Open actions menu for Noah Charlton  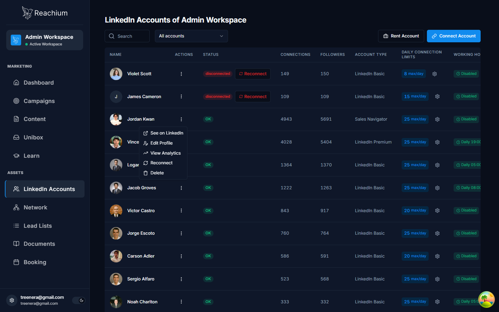[181, 302]
